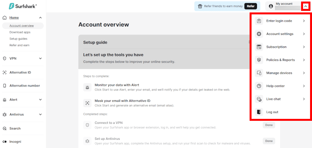The width and height of the screenshot is (312, 148).
Task: Click the Set up Antivirus step icon
Action: pyautogui.click(x=87, y=141)
